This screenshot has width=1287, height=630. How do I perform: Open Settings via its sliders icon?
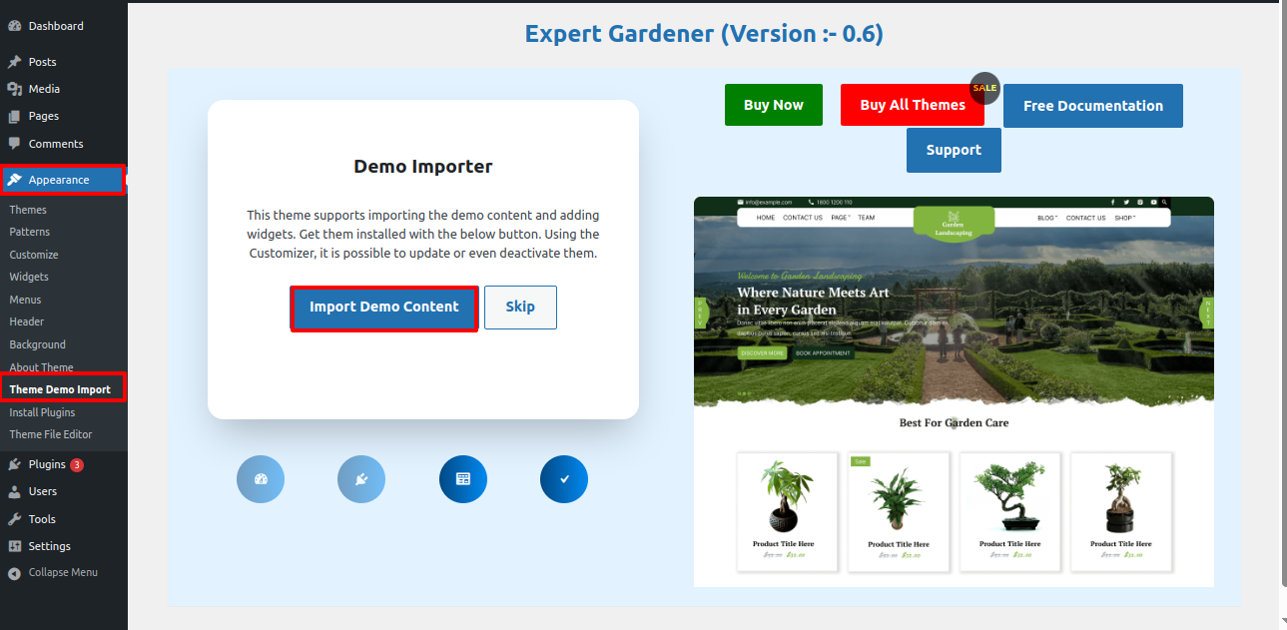click(x=14, y=546)
